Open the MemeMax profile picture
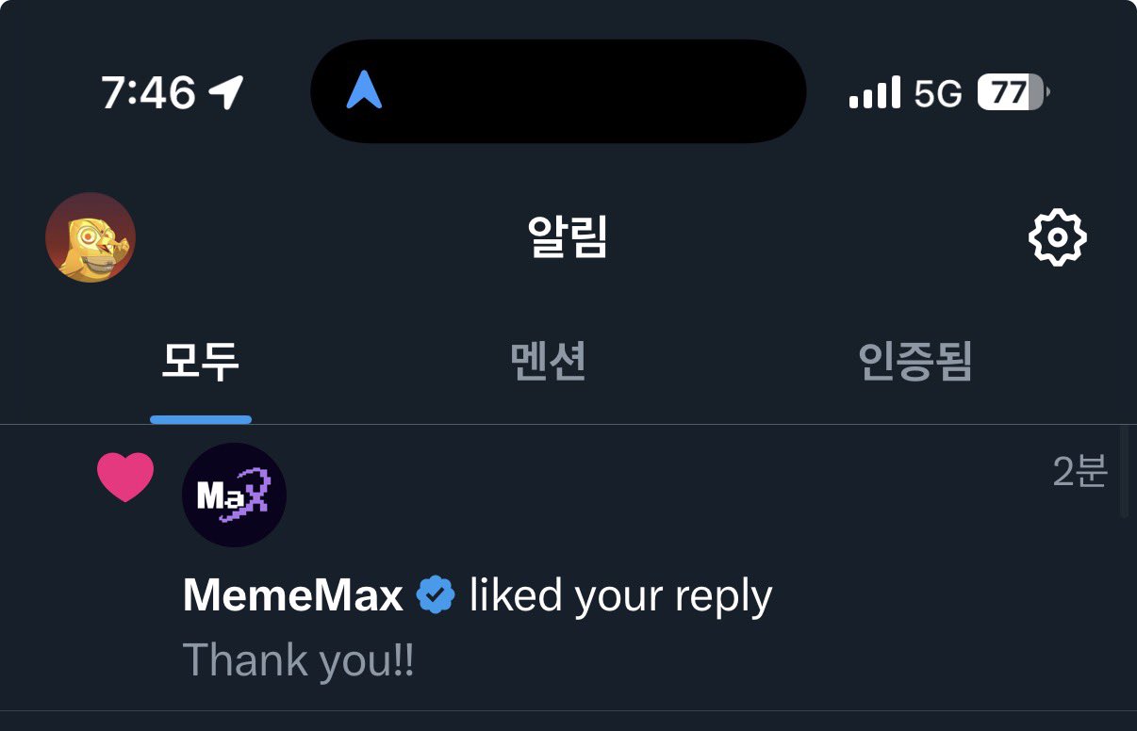1137x731 pixels. coord(234,495)
